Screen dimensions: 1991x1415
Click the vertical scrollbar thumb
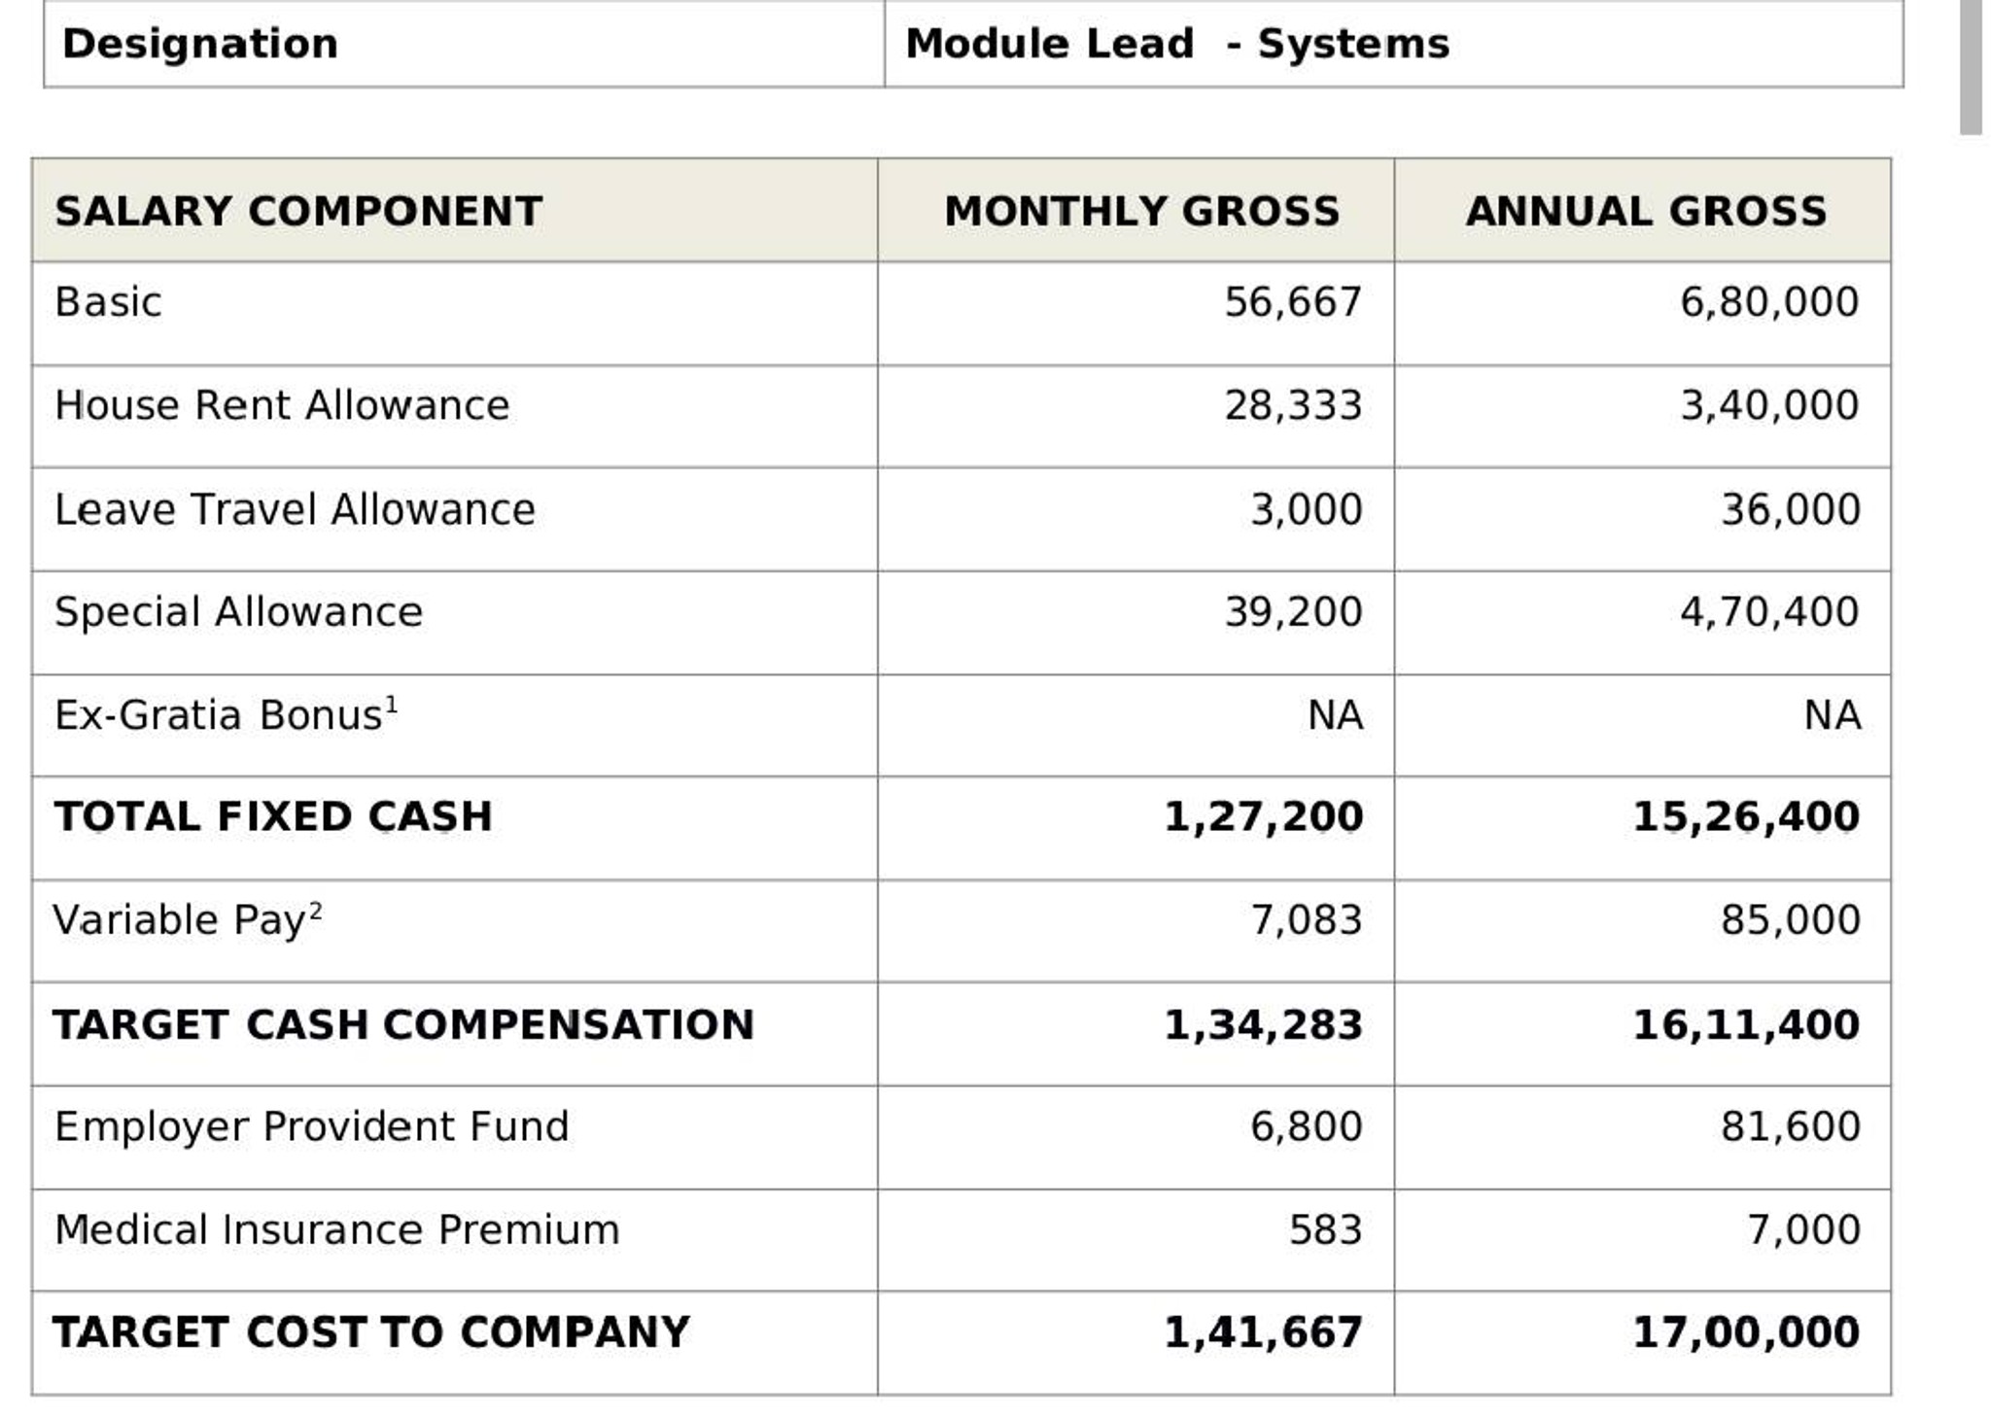coord(1971,66)
